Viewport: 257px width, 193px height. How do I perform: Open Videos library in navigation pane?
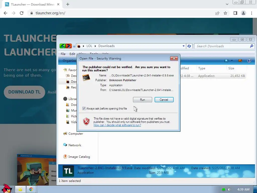[x=72, y=122]
